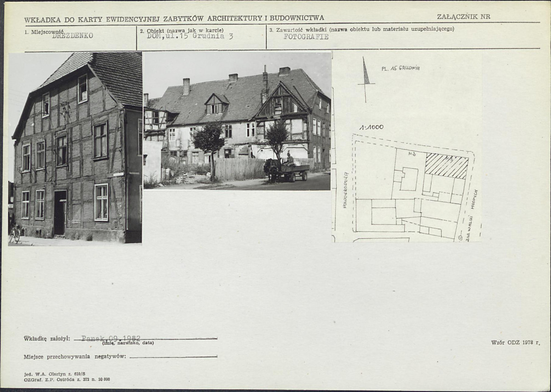Click the 'OZGraf. Z.P. Ostróda' print line

click(x=67, y=379)
